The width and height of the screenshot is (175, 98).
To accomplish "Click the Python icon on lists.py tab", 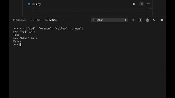I will point(29,4).
